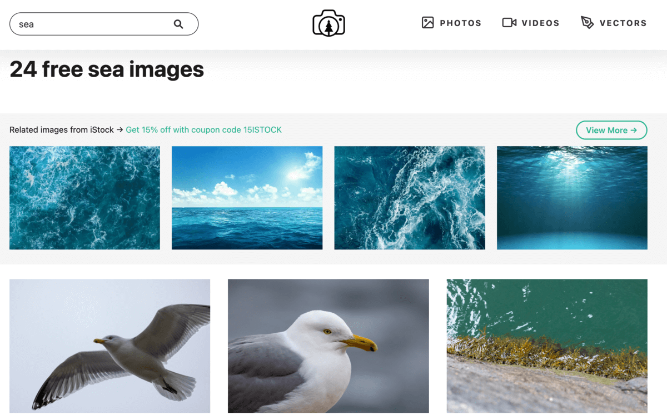This screenshot has height=420, width=667.
Task: Click the View More button
Action: click(611, 130)
